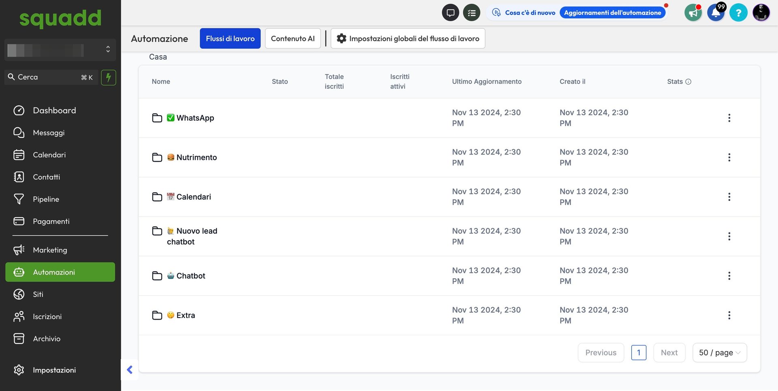Select the Flussi di lavoro tab
Screen dimensions: 778x391
click(230, 39)
